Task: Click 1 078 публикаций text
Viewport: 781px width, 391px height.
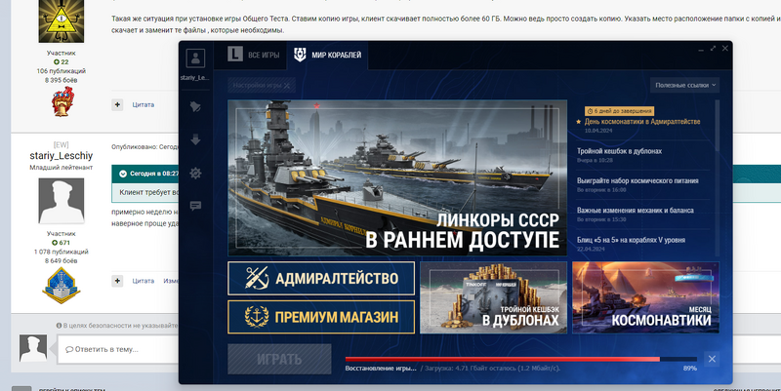Action: click(61, 252)
